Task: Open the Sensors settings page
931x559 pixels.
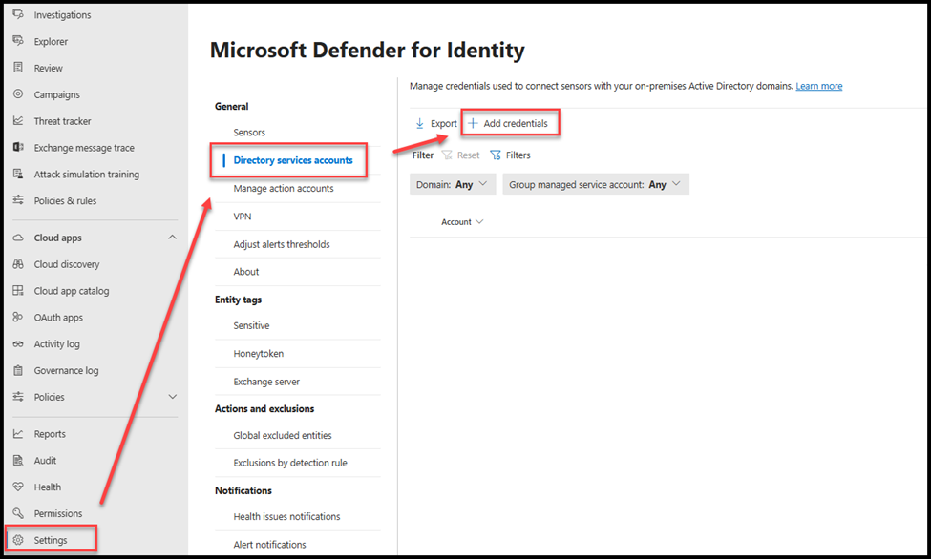Action: (x=249, y=133)
